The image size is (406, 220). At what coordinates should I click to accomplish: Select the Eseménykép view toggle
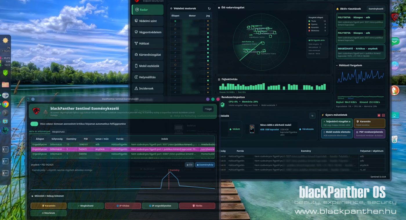point(205,165)
